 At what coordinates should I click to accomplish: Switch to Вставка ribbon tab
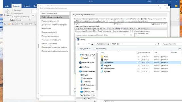[x=26, y=6]
